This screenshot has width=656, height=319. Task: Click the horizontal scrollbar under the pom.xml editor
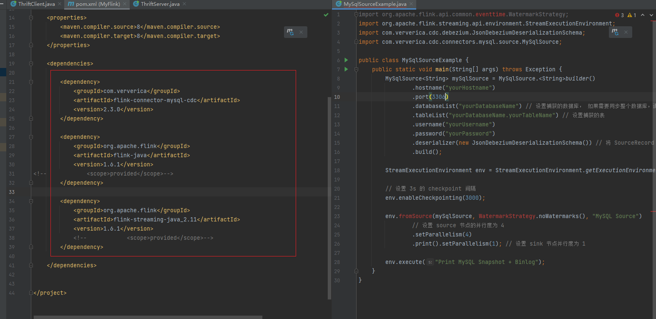pyautogui.click(x=148, y=317)
